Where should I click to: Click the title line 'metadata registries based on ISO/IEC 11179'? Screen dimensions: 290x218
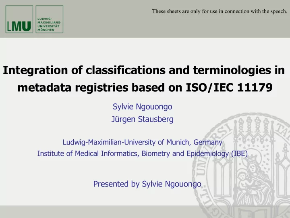point(145,88)
